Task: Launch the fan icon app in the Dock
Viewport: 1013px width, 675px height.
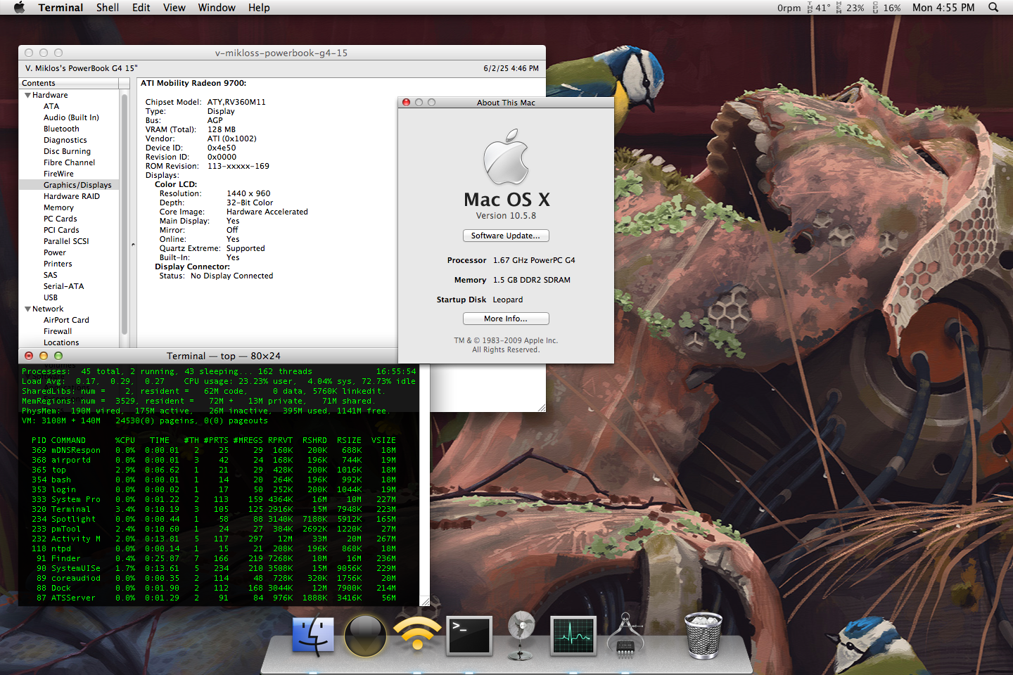Action: (x=521, y=635)
